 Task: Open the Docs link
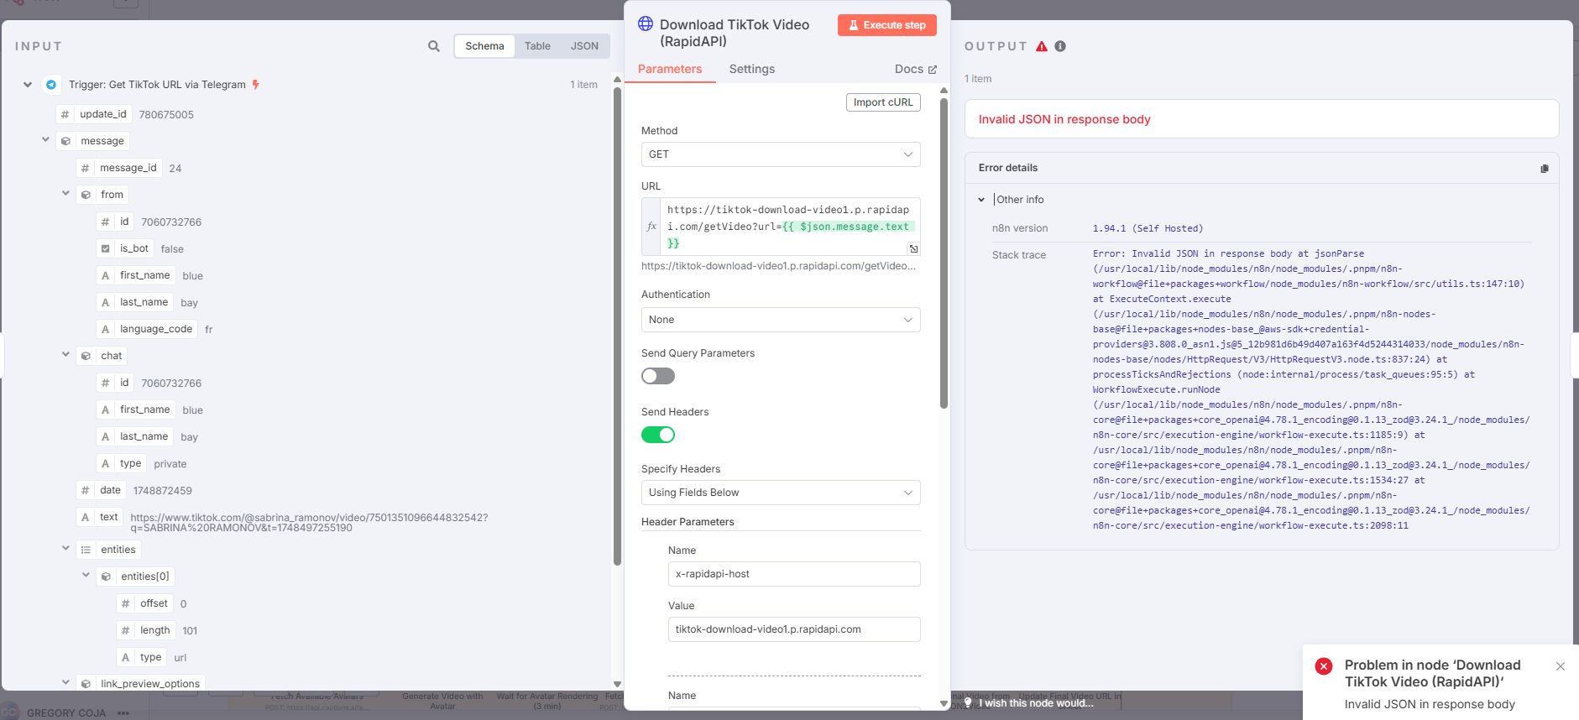tap(915, 70)
